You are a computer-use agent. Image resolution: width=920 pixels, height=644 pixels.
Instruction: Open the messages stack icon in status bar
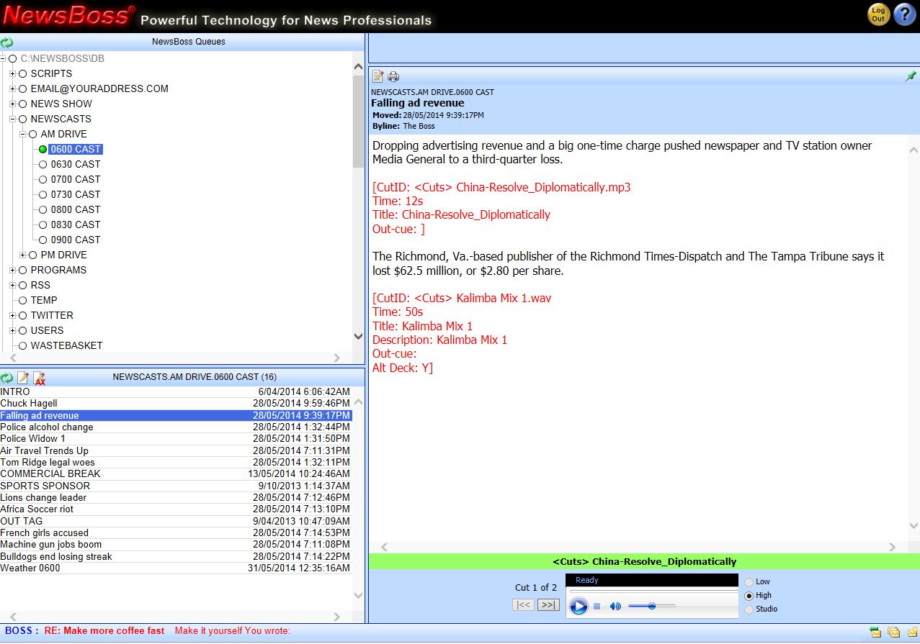coord(893,632)
